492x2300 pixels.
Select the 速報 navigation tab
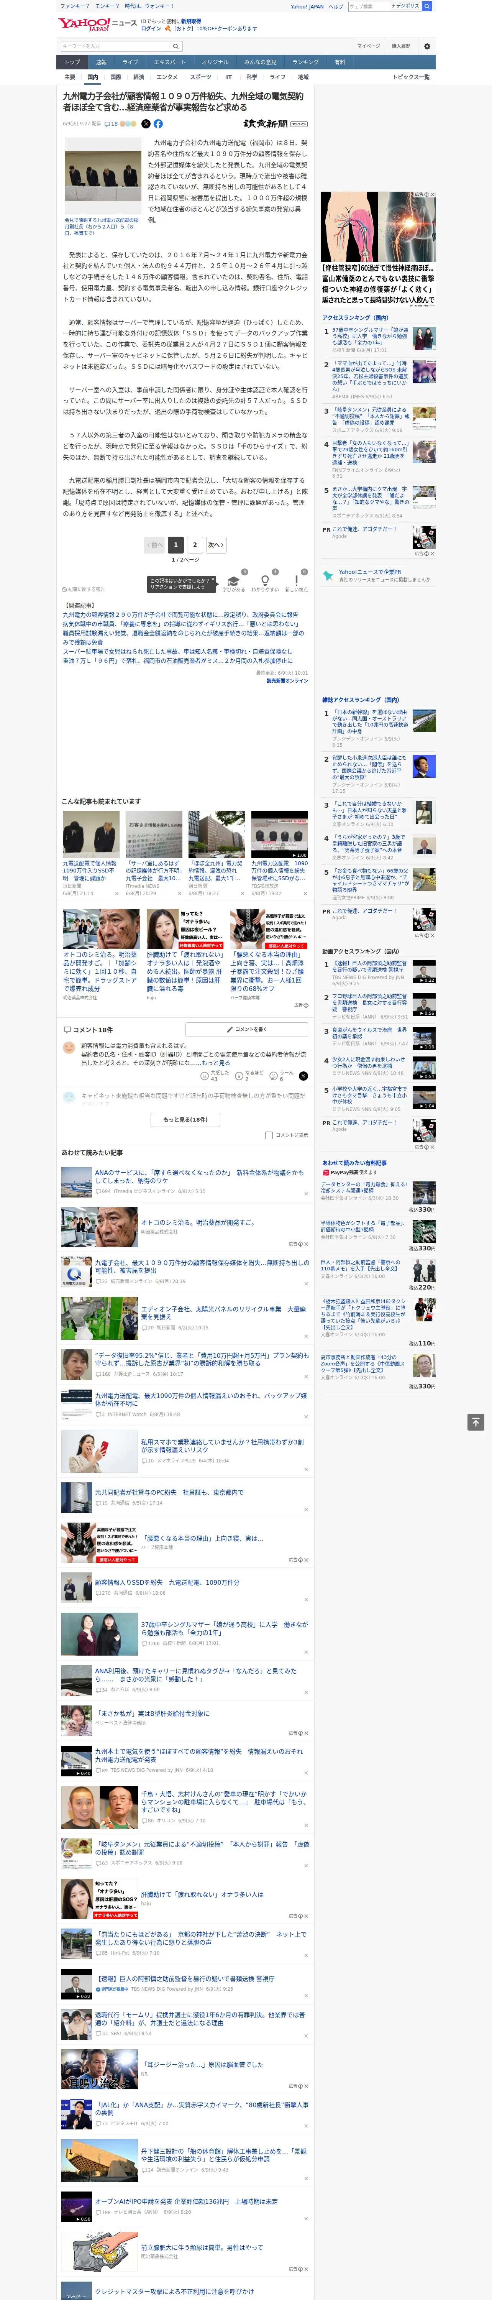[101, 62]
